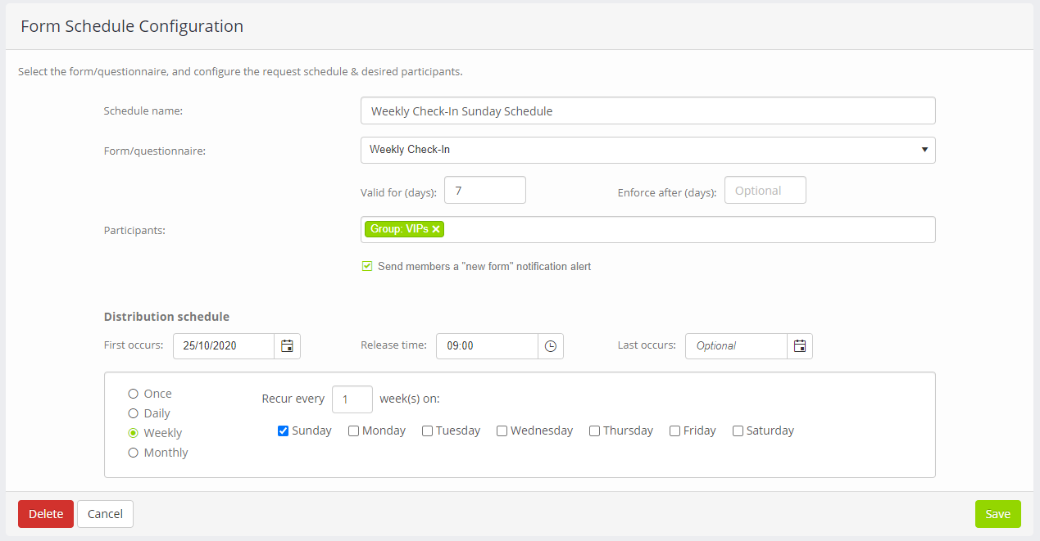1040x541 pixels.
Task: Check the Thursday checkbox
Action: point(594,431)
